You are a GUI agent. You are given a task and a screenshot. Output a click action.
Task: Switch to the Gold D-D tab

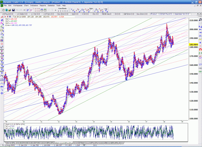pyautogui.click(x=75, y=14)
